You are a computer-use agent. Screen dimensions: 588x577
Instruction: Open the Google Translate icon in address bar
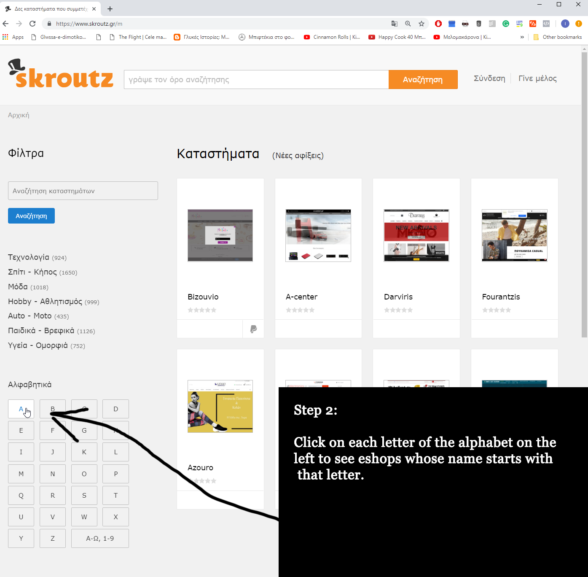coord(395,24)
